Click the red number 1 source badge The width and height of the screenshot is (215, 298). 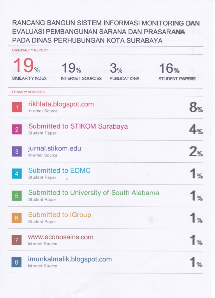tap(17, 107)
